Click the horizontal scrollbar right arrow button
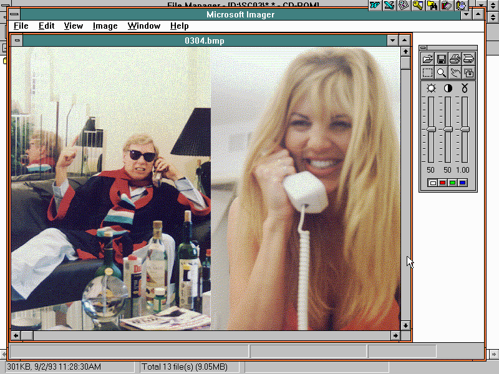 [395, 335]
